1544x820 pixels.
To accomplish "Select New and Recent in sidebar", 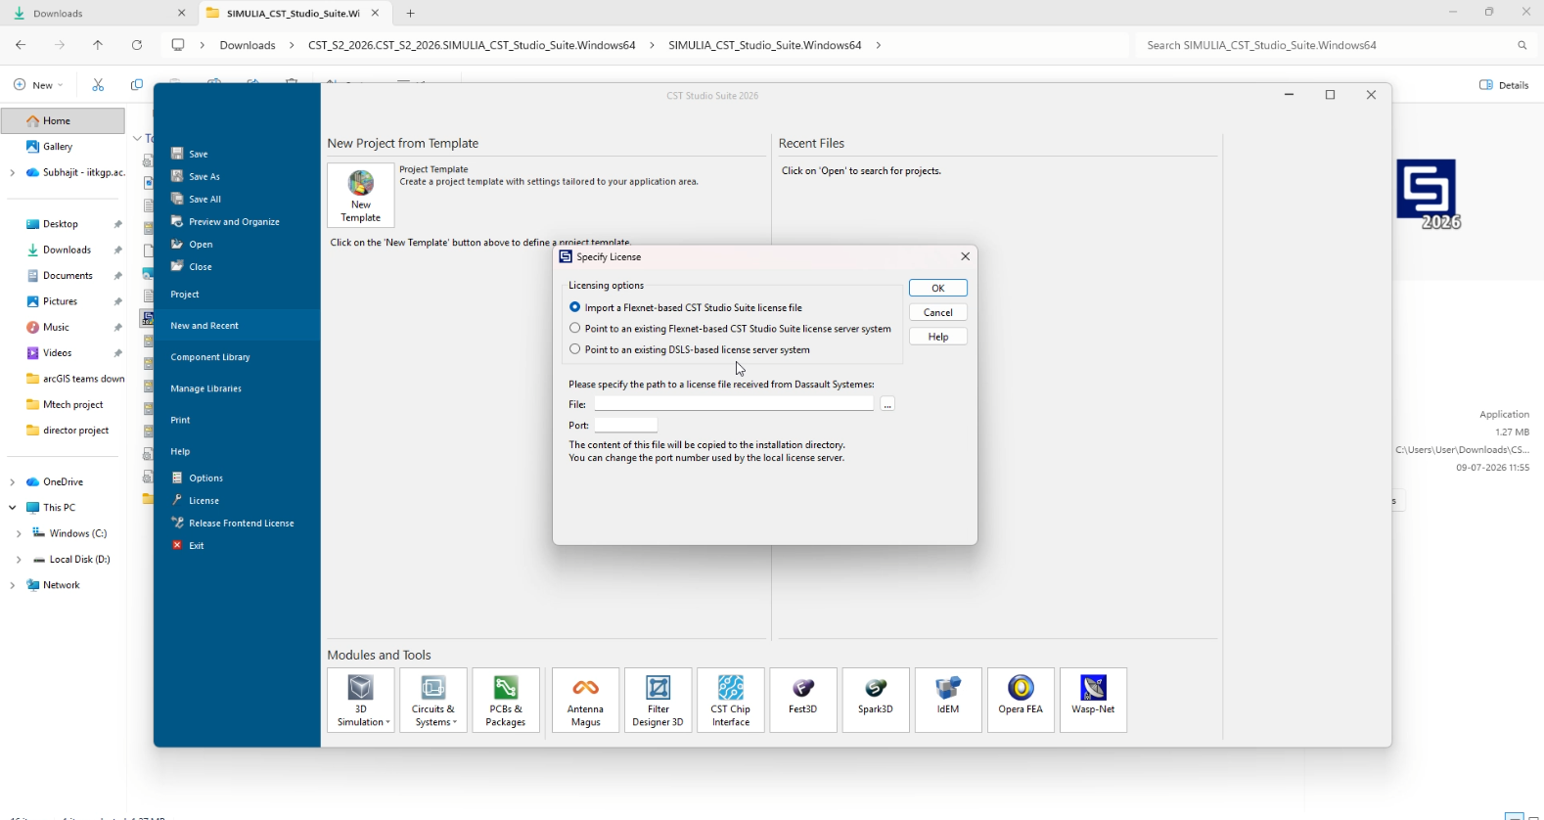I will pyautogui.click(x=237, y=326).
